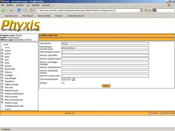Image resolution: width=175 pixels, height=131 pixels.
Task: Expand the Sezioni tree node
Action: click(x=2, y=50)
